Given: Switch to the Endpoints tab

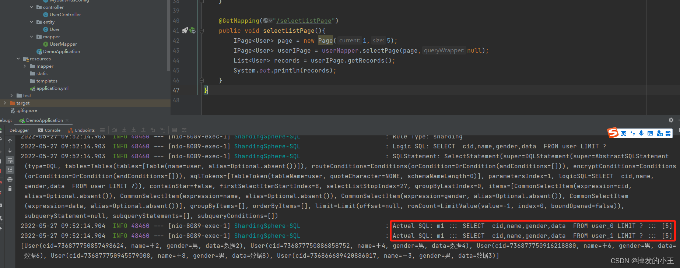Looking at the screenshot, I should (81, 130).
